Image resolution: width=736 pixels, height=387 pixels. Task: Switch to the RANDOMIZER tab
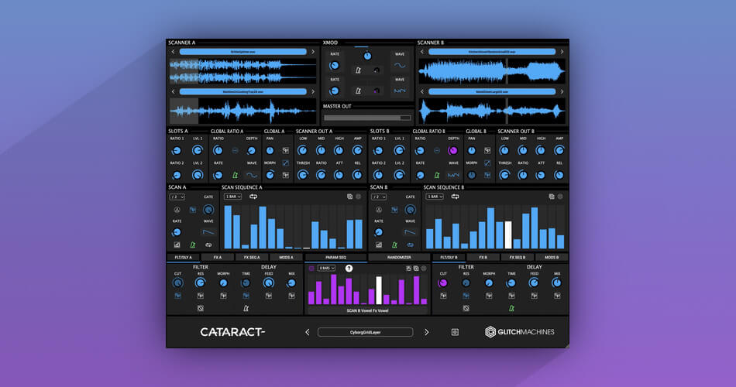tap(399, 258)
